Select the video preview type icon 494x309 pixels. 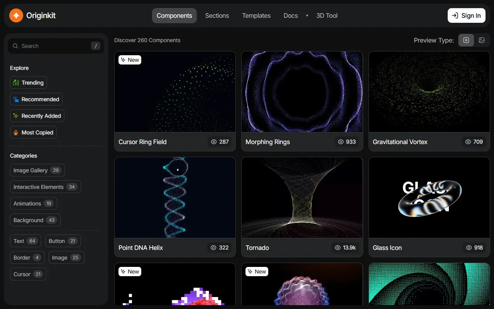click(x=466, y=40)
